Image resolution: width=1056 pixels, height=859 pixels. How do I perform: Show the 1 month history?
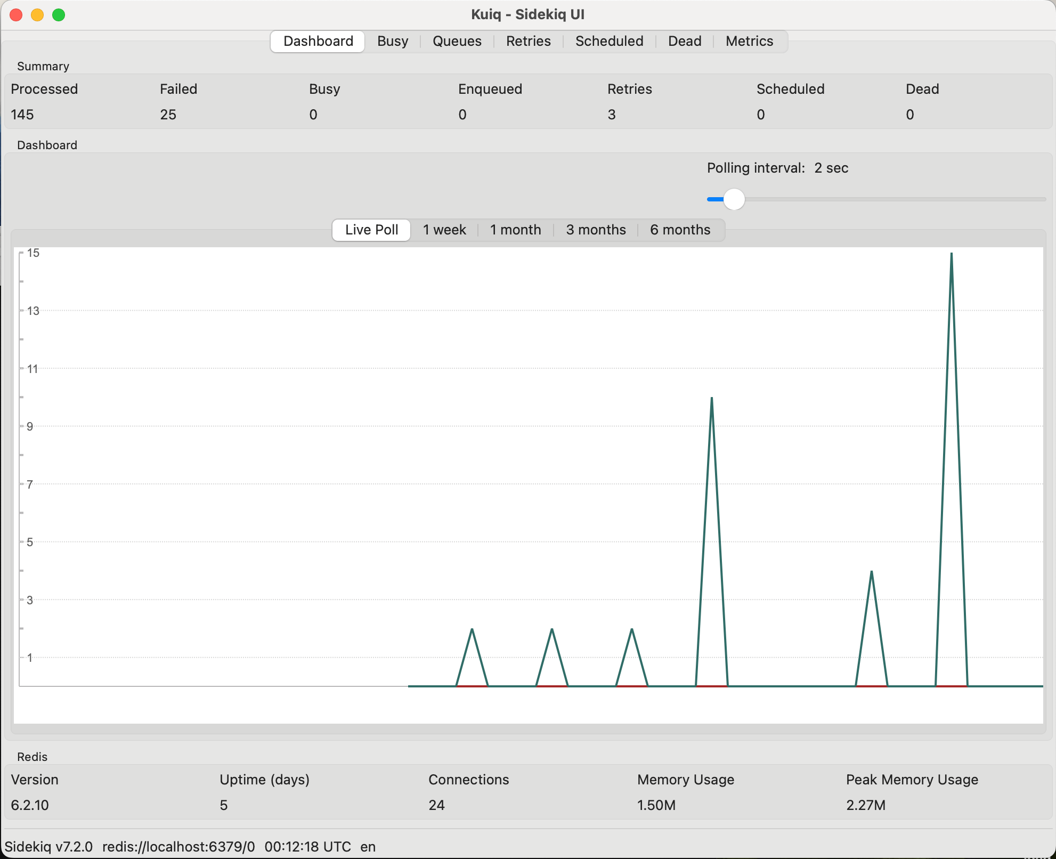pos(515,230)
